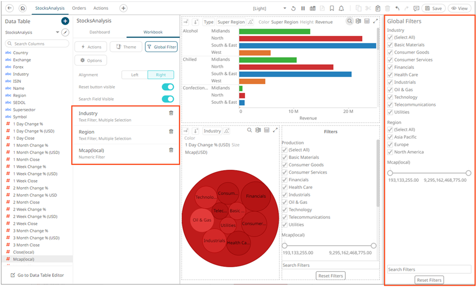The height and width of the screenshot is (287, 476).
Task: Uncheck Europe in the Region filter
Action: (390, 145)
